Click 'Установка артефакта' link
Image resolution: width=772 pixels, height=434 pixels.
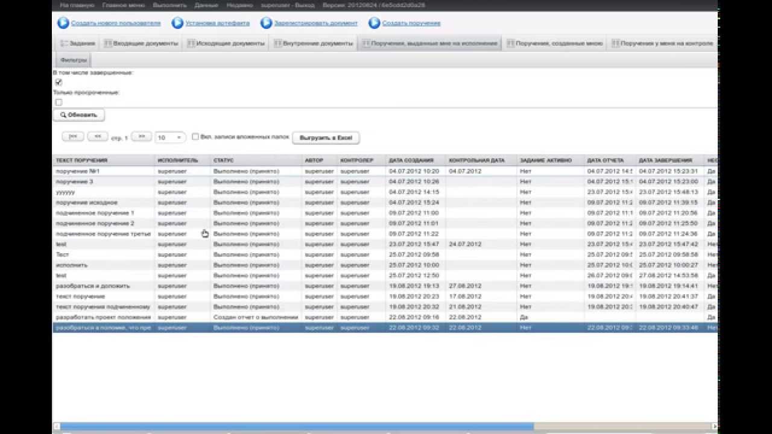[217, 23]
